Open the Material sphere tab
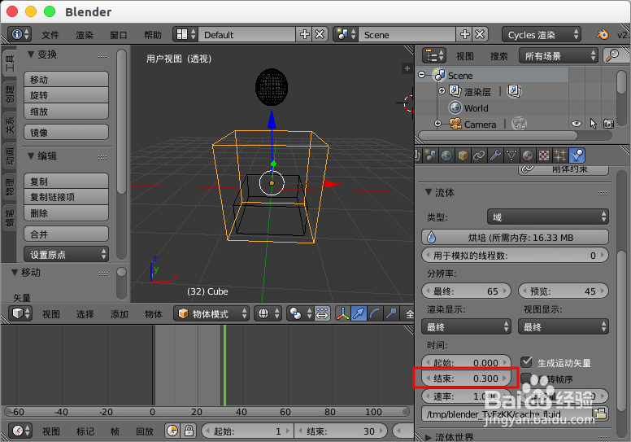Screen dimensions: 631x442 point(528,155)
